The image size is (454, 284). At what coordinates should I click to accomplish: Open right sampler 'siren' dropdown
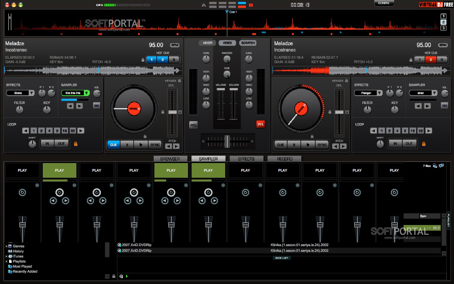[x=435, y=93]
